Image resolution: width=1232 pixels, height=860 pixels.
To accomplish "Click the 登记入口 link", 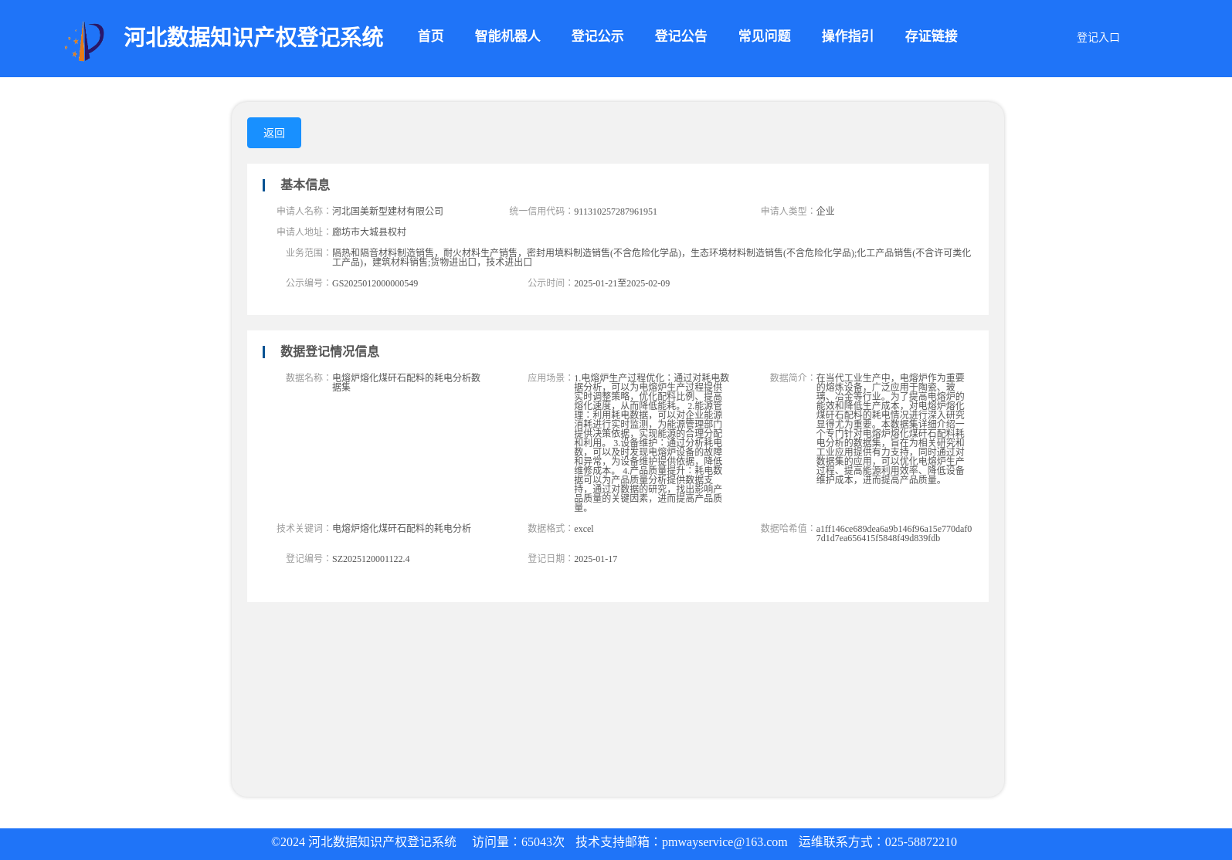I will pyautogui.click(x=1098, y=37).
